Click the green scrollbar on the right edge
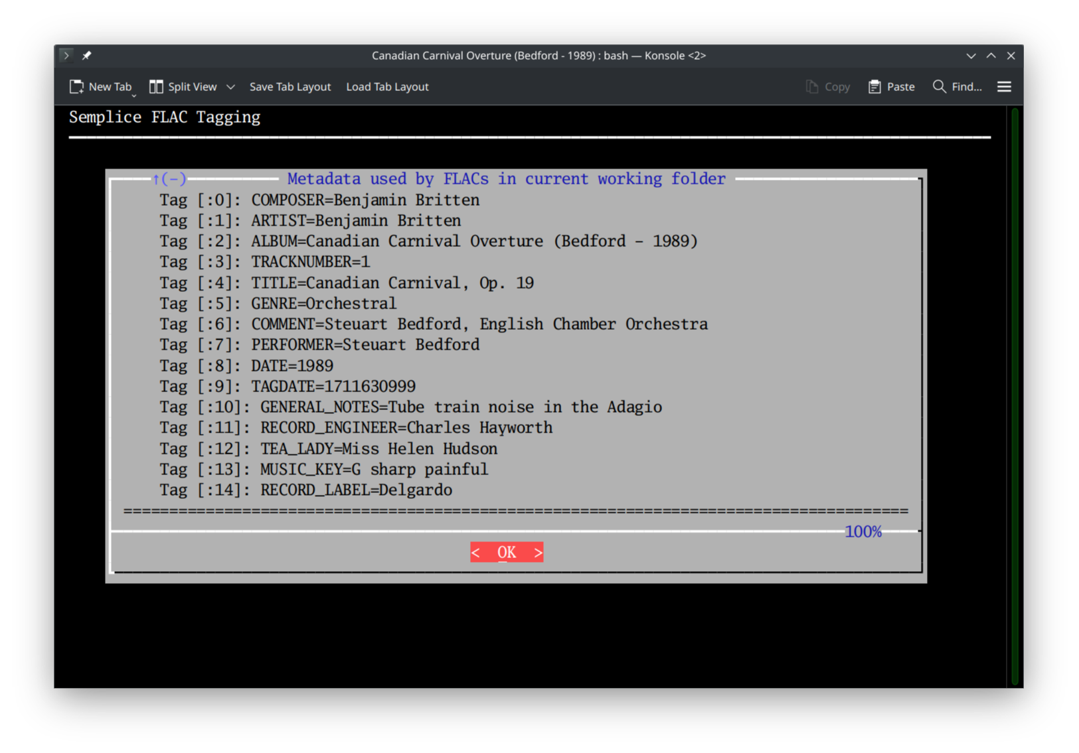The height and width of the screenshot is (753, 1079). tap(1013, 398)
